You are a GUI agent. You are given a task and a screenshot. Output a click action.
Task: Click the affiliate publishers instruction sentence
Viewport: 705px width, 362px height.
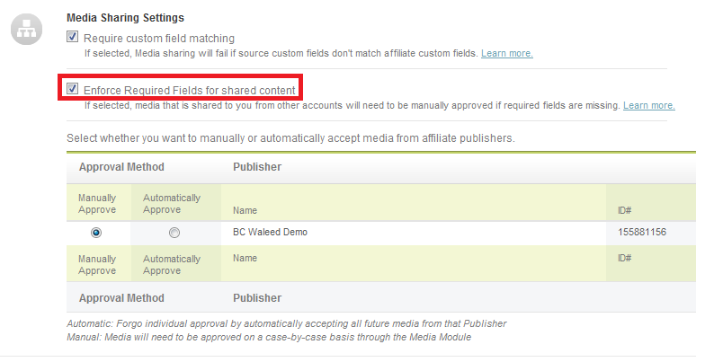tap(291, 138)
